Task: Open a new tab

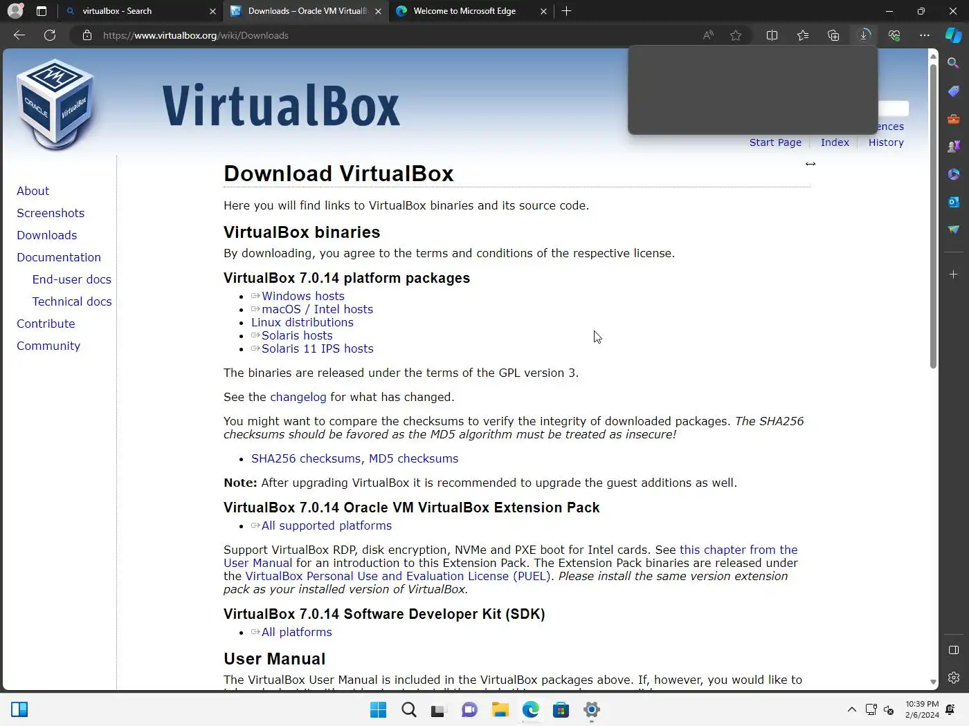Action: pyautogui.click(x=566, y=11)
